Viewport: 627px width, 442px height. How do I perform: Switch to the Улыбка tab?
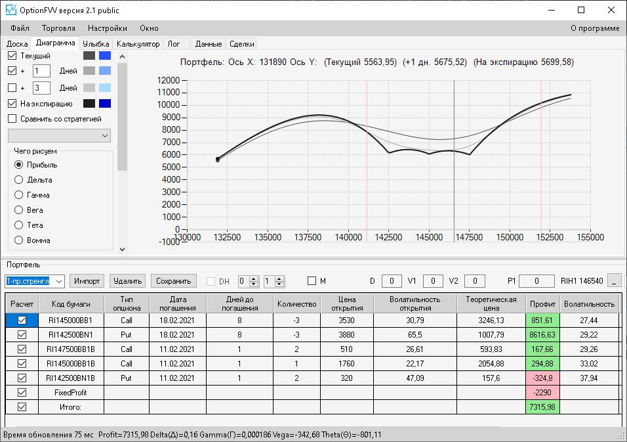pos(96,43)
